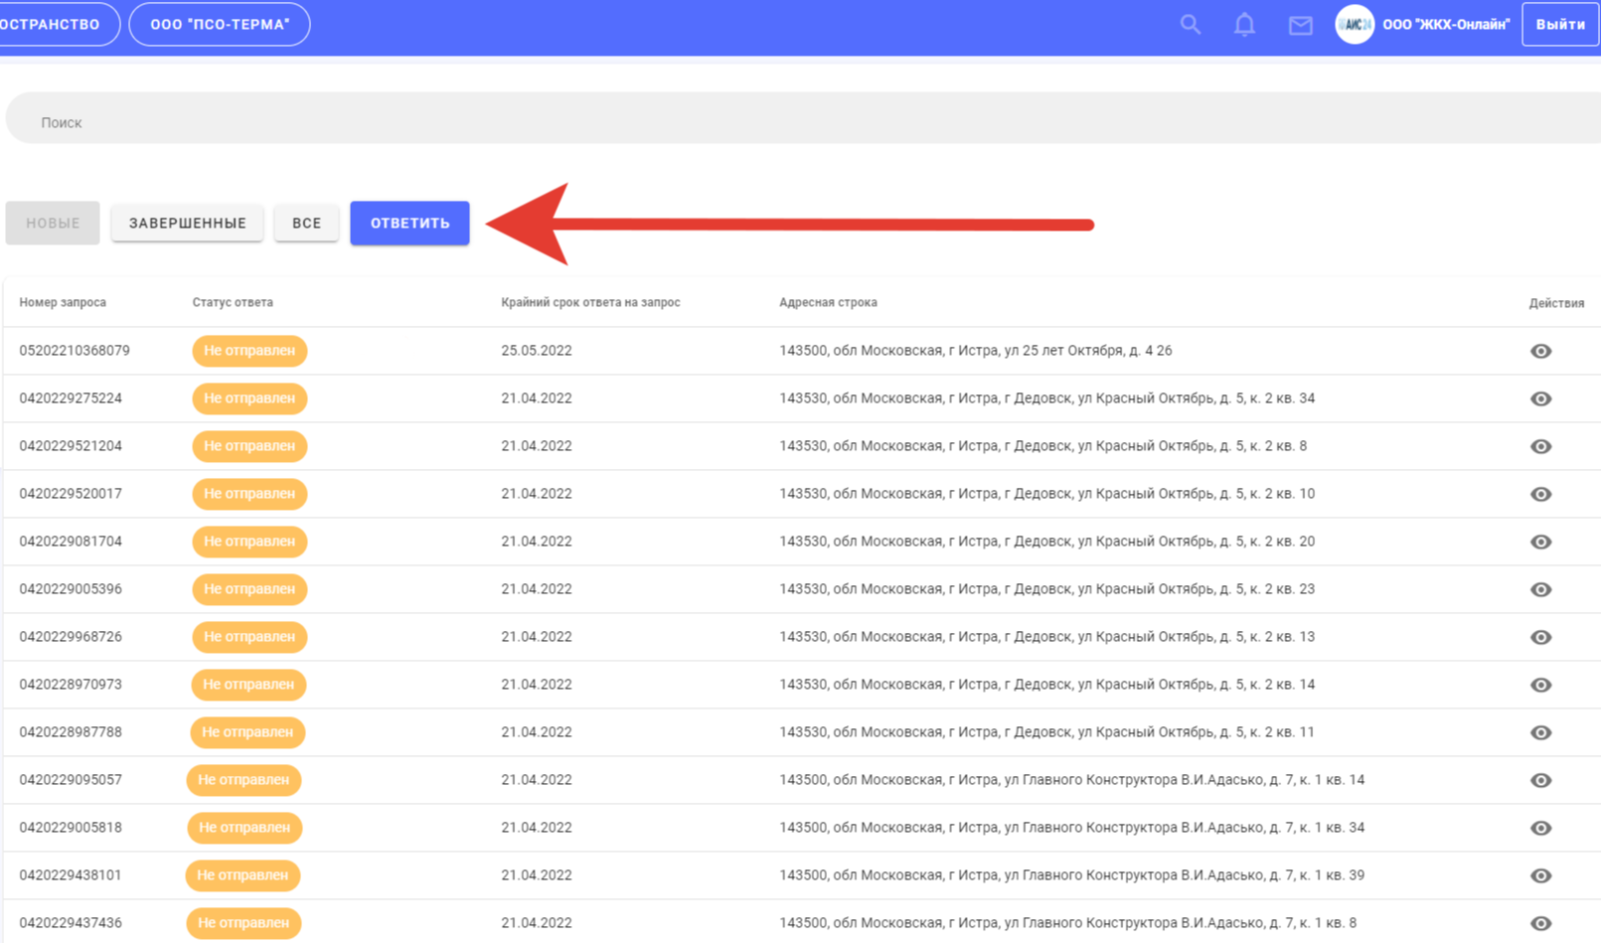
Task: View request 0420229968726 via eye icon
Action: point(1540,637)
